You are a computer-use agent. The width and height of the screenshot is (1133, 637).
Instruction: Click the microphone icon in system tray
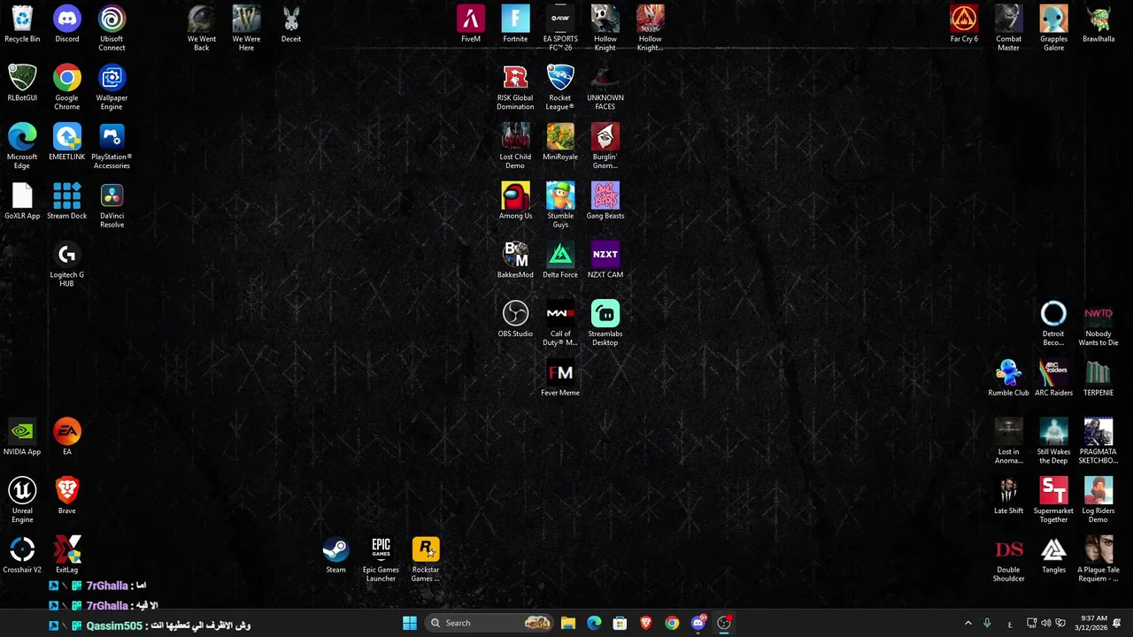(x=987, y=623)
